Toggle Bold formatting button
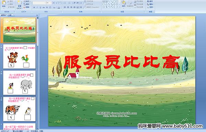Image resolution: width=206 pixels, height=132 pixels. point(34,8)
